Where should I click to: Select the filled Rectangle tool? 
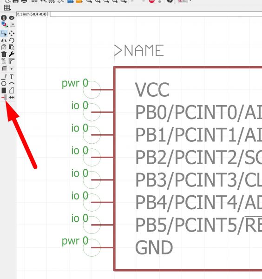click(4, 90)
